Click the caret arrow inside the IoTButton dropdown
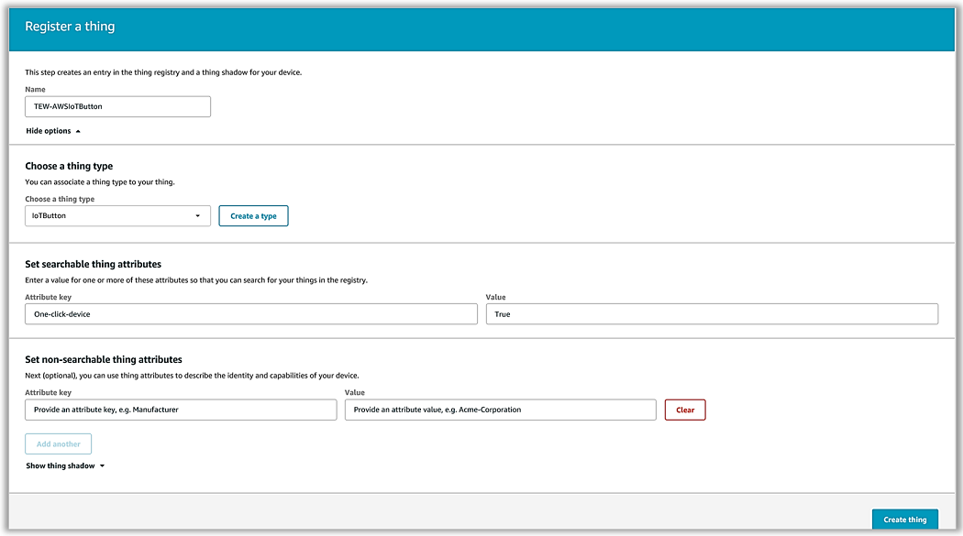The width and height of the screenshot is (963, 536). tap(197, 216)
